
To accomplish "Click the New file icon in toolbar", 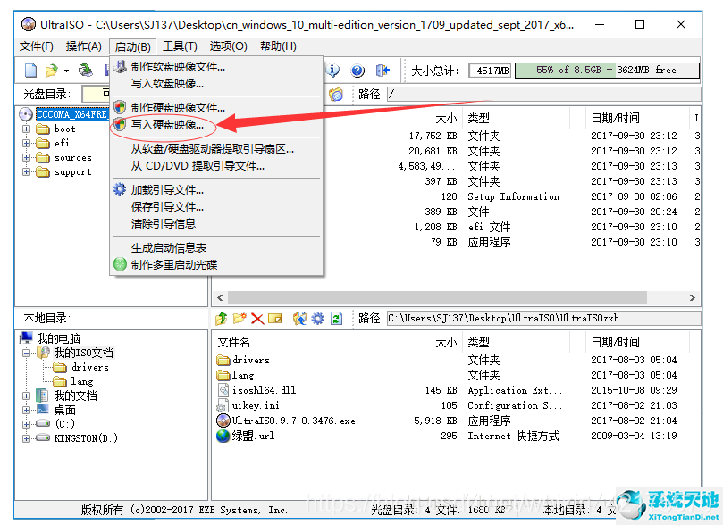I will 31,71.
